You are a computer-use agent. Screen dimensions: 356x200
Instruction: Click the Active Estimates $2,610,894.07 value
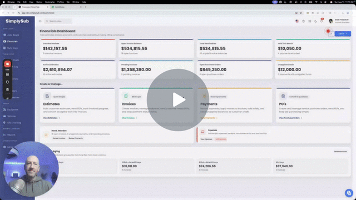(57, 69)
